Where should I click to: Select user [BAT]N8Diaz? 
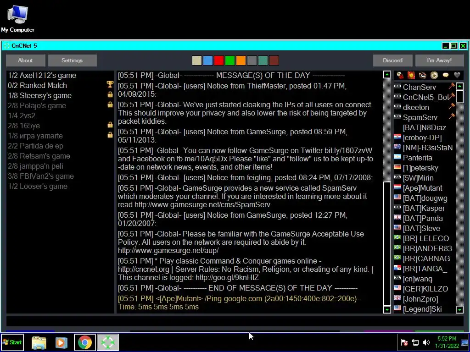424,127
